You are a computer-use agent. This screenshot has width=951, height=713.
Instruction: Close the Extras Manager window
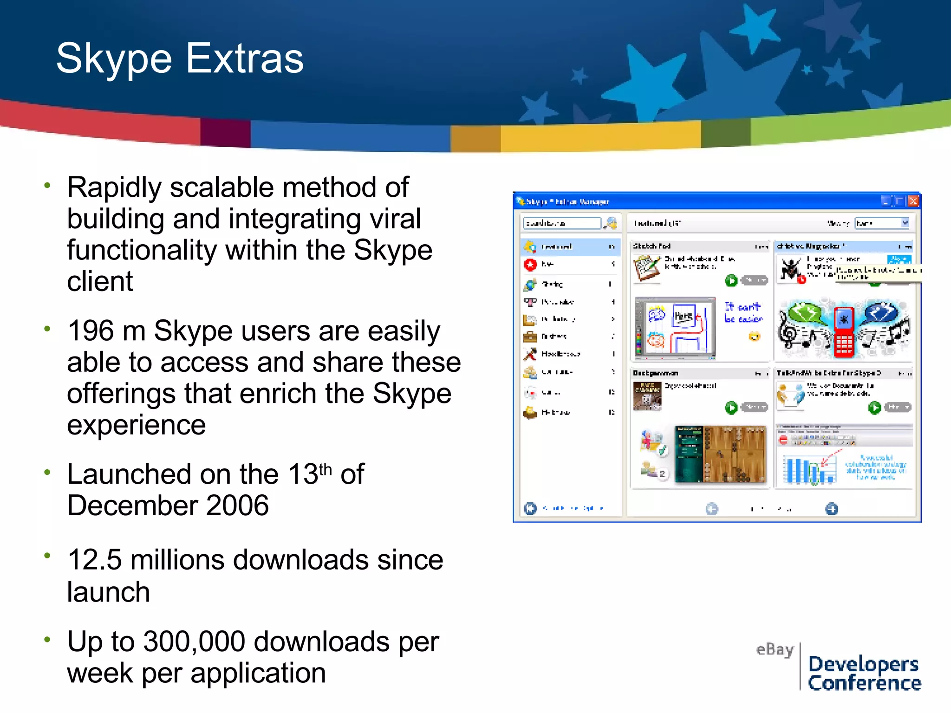[x=913, y=201]
